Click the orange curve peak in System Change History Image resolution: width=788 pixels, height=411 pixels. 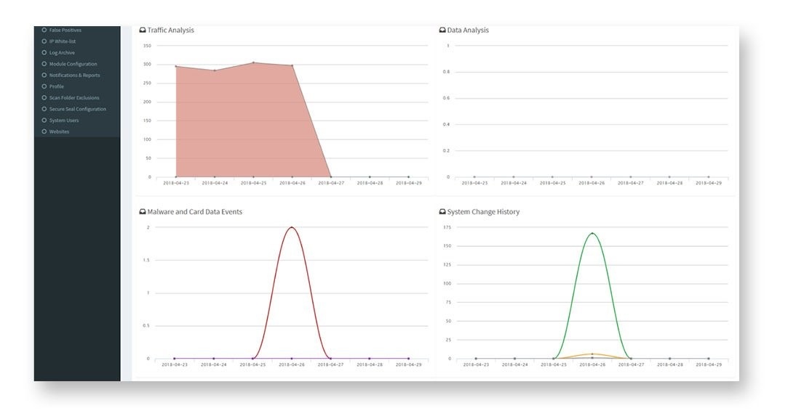coord(592,354)
